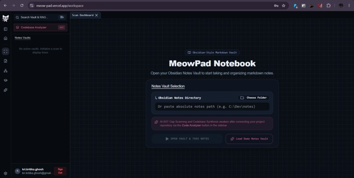Open the saved passwords key icon
Image resolution: width=354 pixels, height=178 pixels.
pos(276,6)
